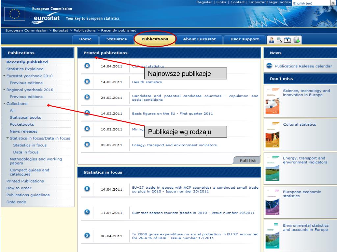Open the Home tab

(85, 39)
